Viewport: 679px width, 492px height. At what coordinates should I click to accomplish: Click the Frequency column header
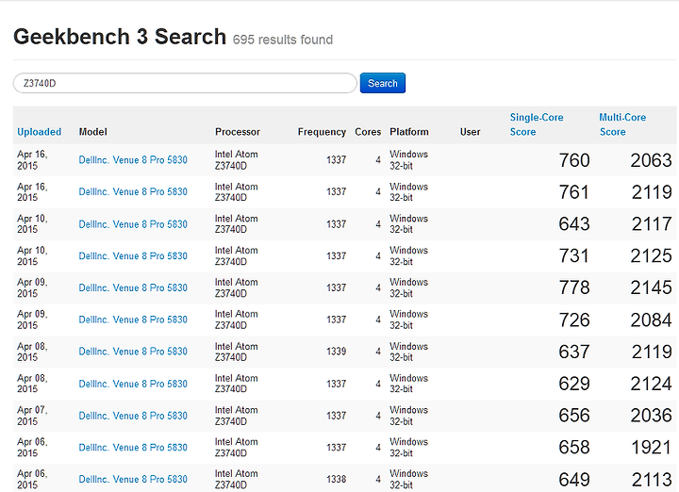pos(322,132)
